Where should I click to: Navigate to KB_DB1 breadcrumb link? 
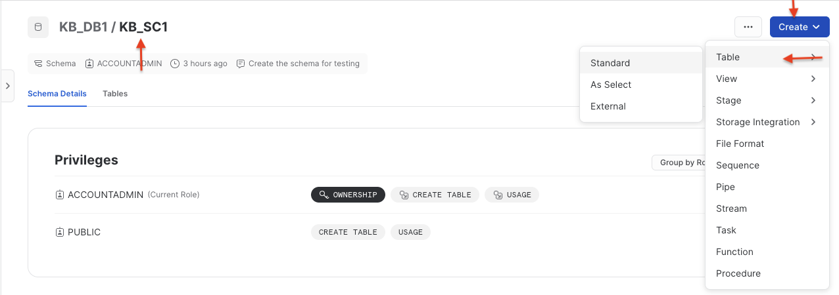click(x=83, y=28)
